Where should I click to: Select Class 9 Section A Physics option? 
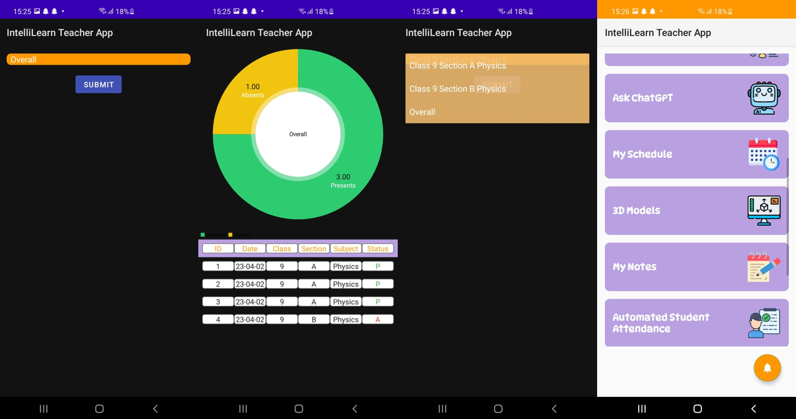(458, 66)
